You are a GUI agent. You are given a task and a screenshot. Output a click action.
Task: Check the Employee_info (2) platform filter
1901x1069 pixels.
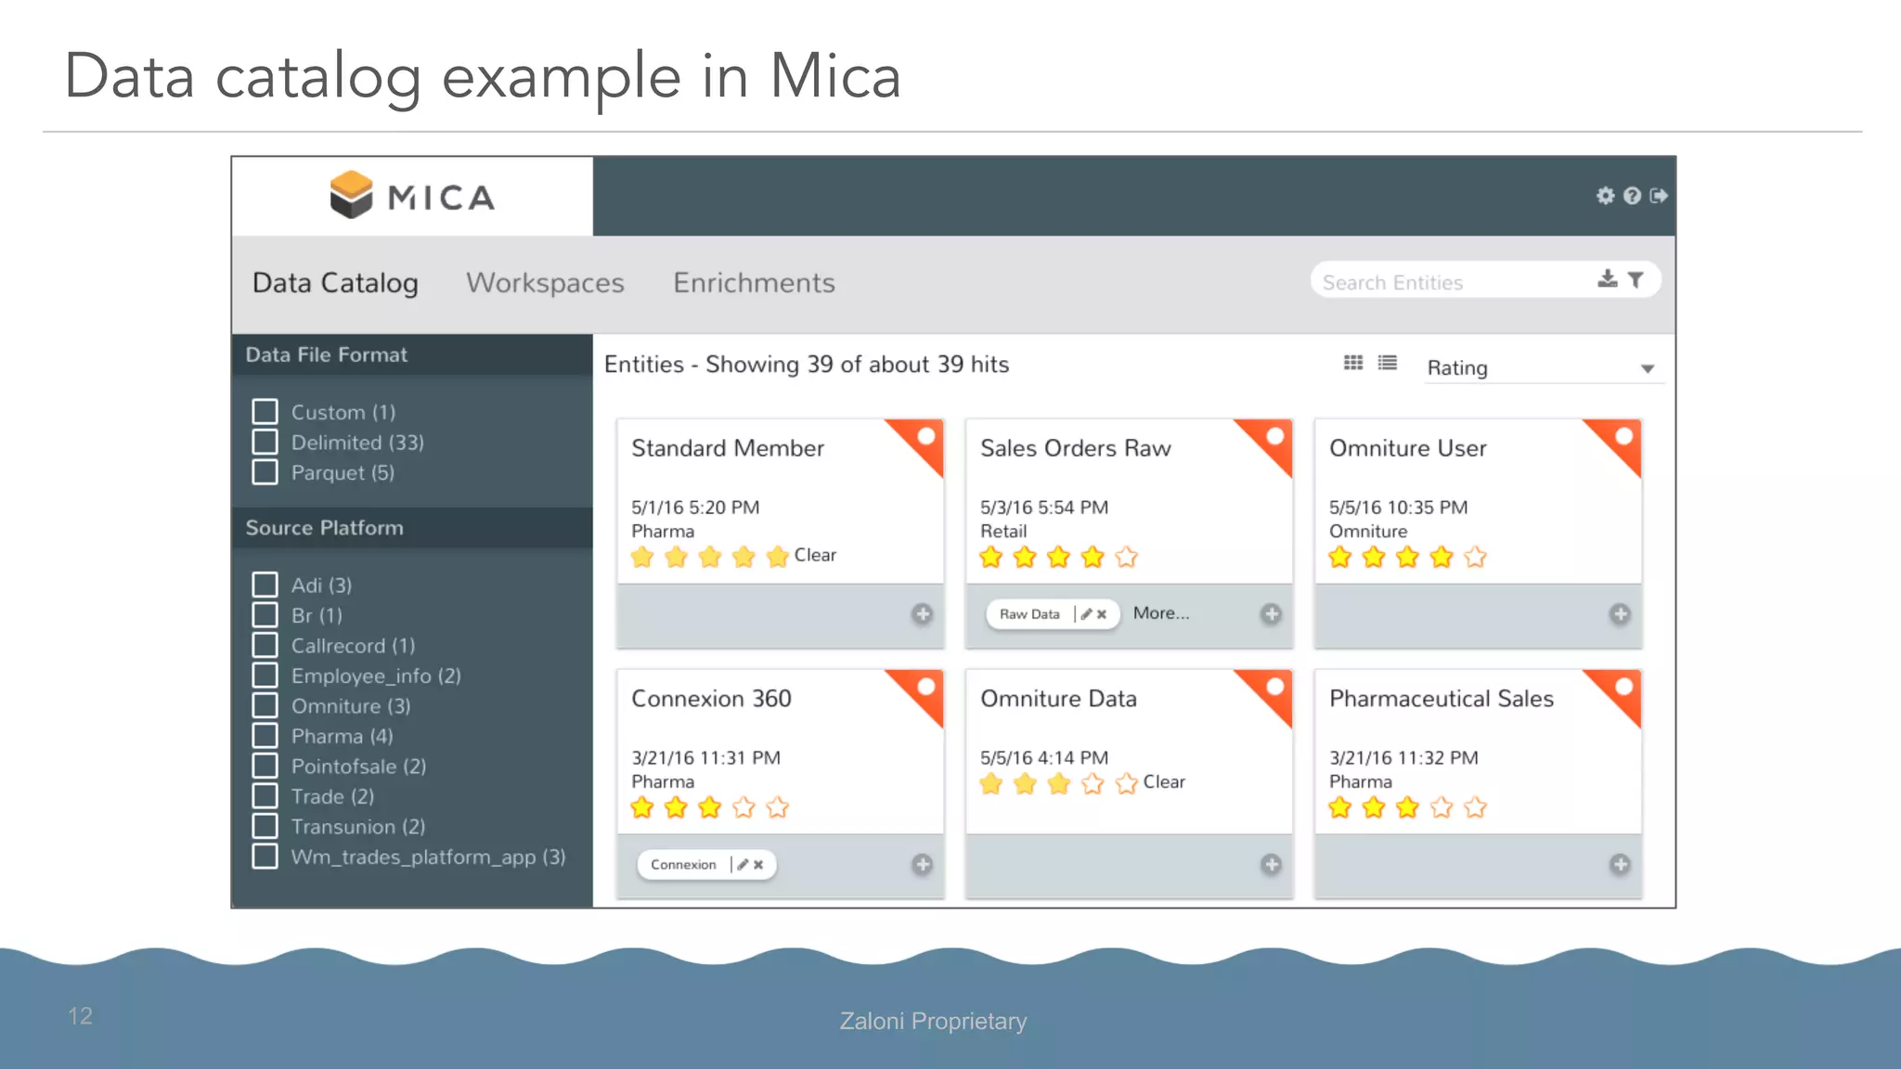(265, 676)
